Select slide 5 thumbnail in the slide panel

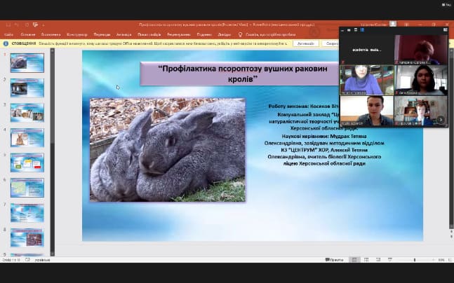[27, 163]
